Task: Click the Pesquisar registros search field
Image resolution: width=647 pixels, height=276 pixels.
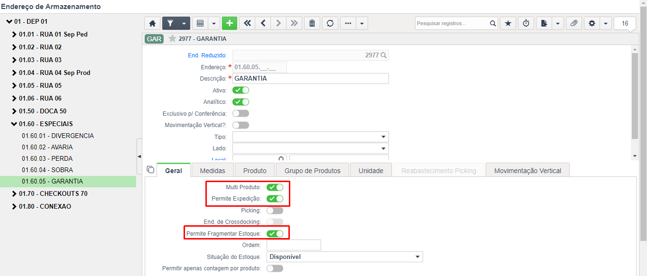Action: (452, 23)
